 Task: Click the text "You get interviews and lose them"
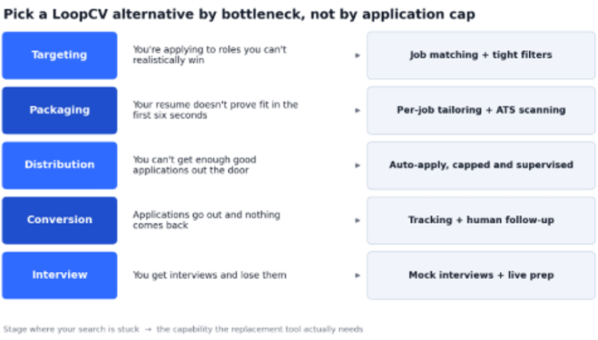click(x=209, y=275)
